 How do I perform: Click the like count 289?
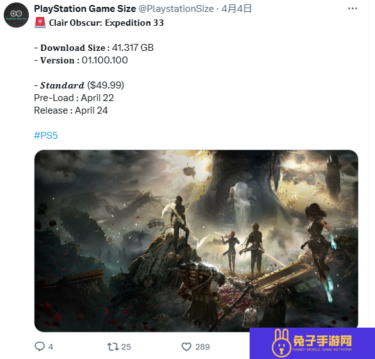[x=203, y=347]
